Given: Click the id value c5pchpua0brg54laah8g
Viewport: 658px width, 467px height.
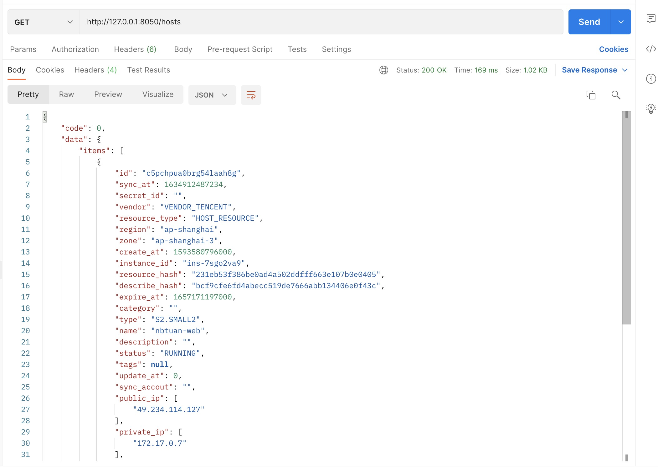Looking at the screenshot, I should [x=191, y=173].
